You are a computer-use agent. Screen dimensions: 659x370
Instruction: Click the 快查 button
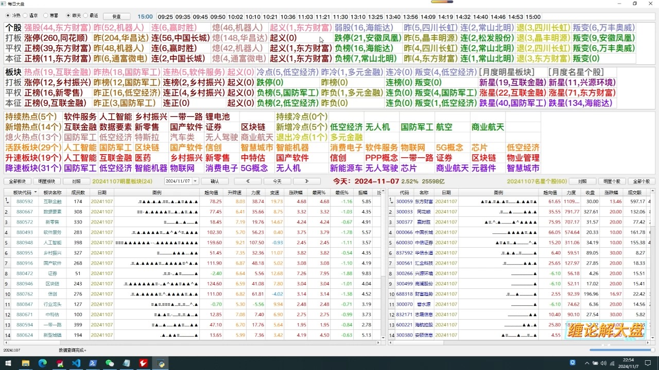(x=116, y=16)
